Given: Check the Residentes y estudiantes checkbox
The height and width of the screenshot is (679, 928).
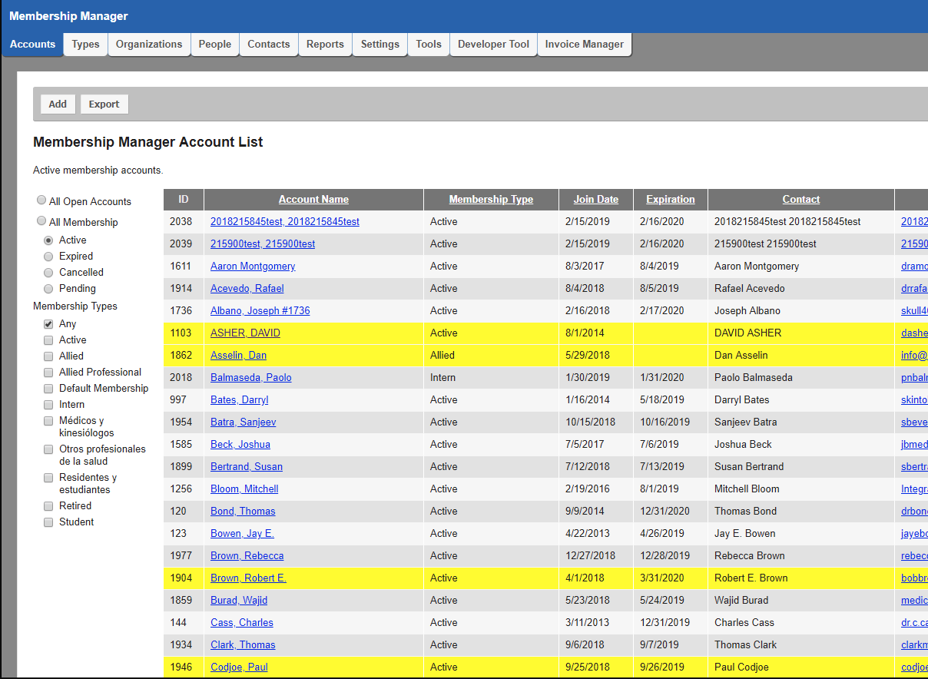Looking at the screenshot, I should pyautogui.click(x=48, y=478).
